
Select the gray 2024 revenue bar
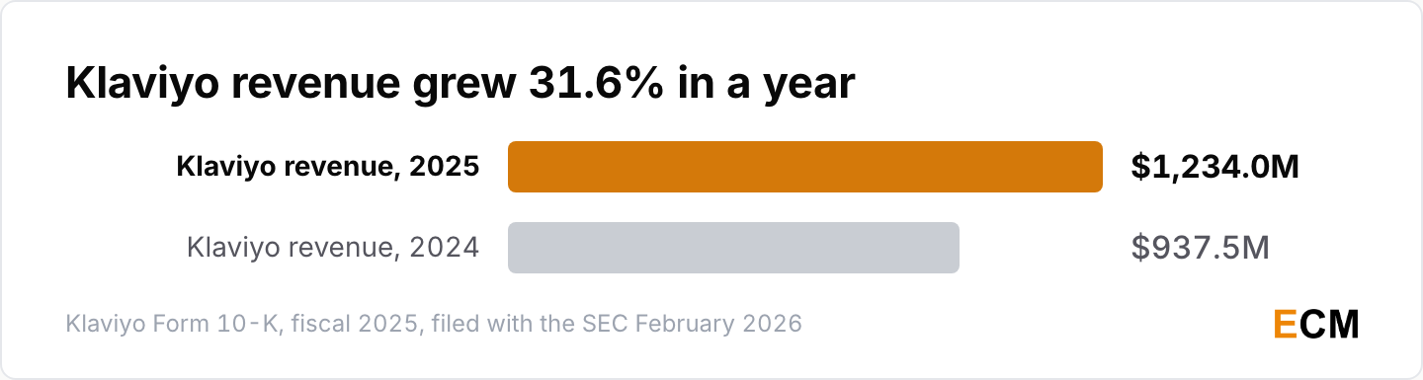pos(733,248)
